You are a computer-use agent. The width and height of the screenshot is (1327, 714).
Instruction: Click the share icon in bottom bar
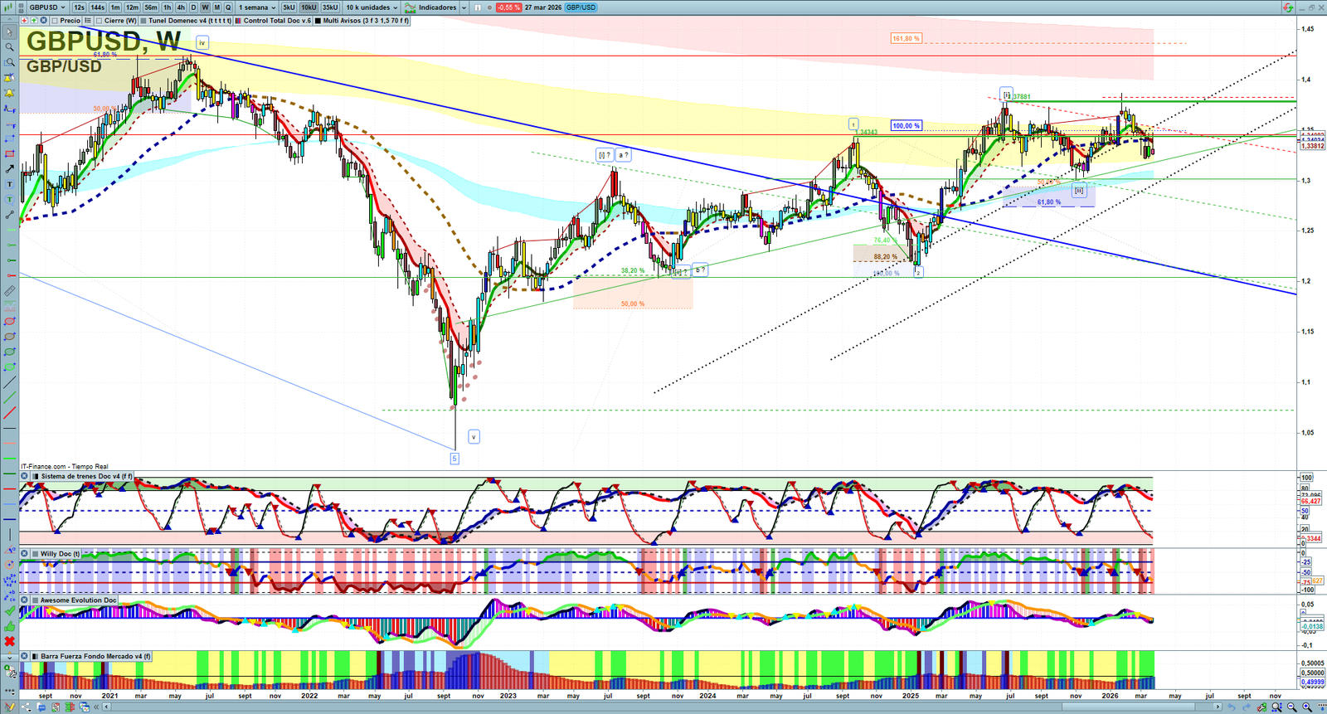point(26,707)
